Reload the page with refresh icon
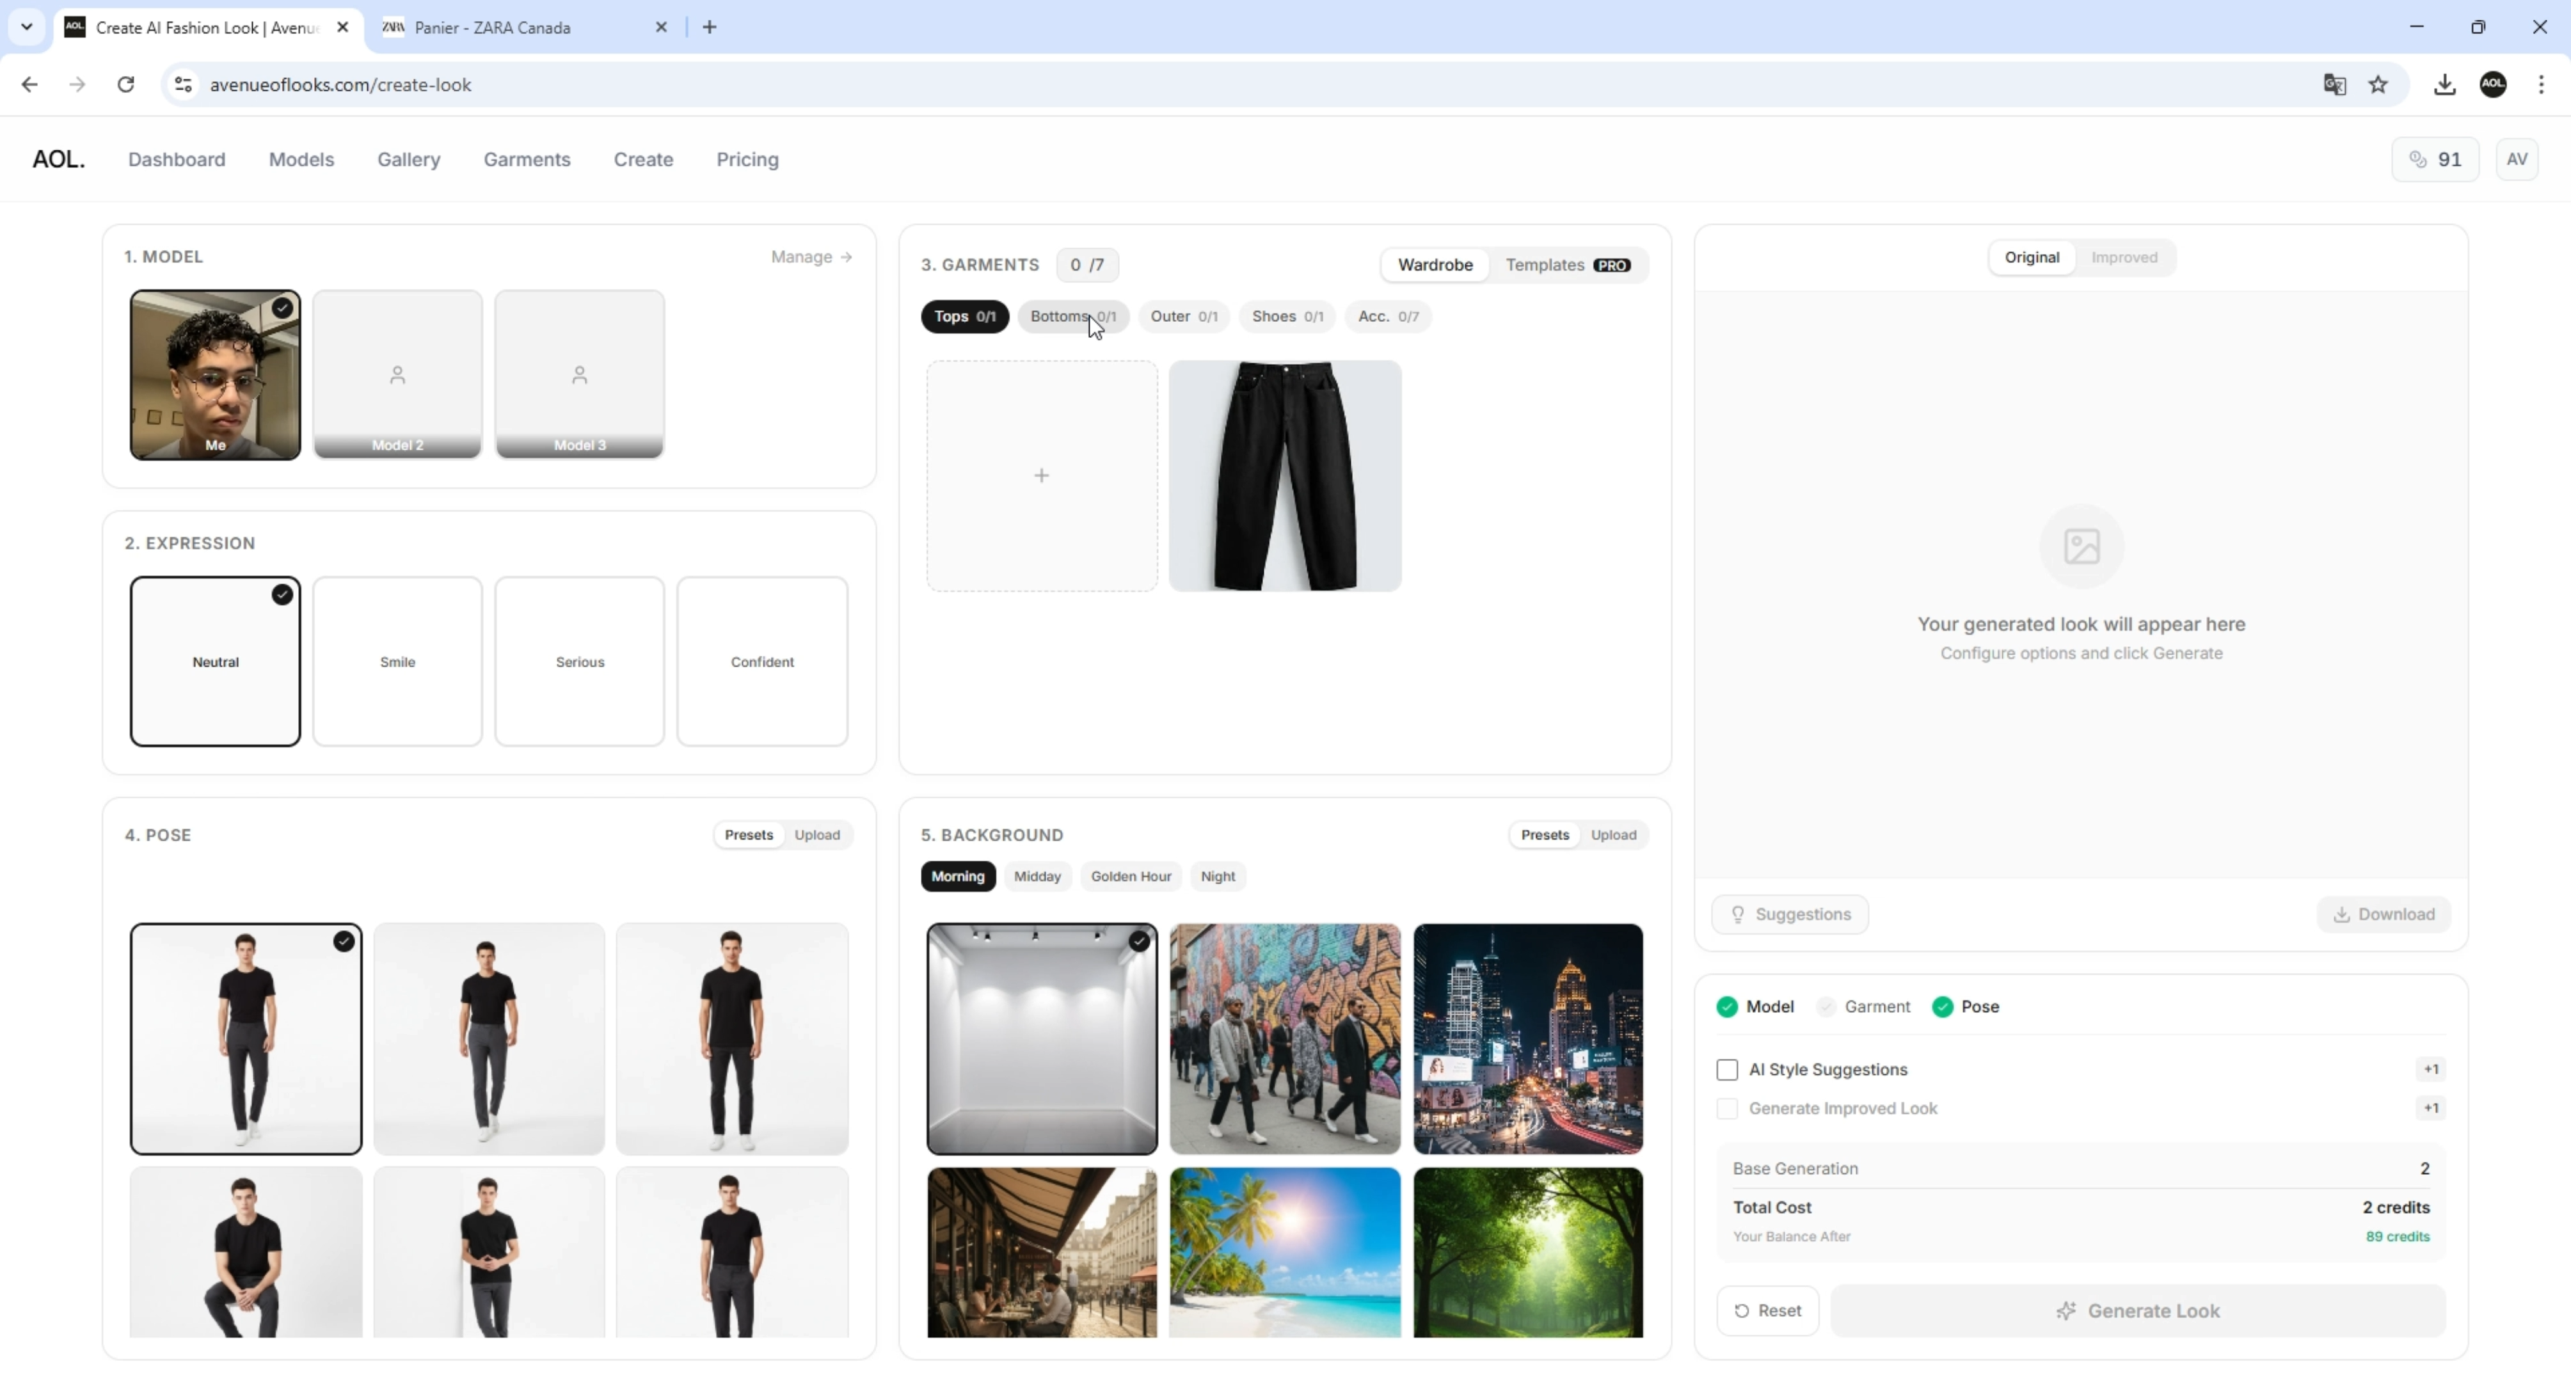This screenshot has height=1382, width=2571. (x=126, y=85)
